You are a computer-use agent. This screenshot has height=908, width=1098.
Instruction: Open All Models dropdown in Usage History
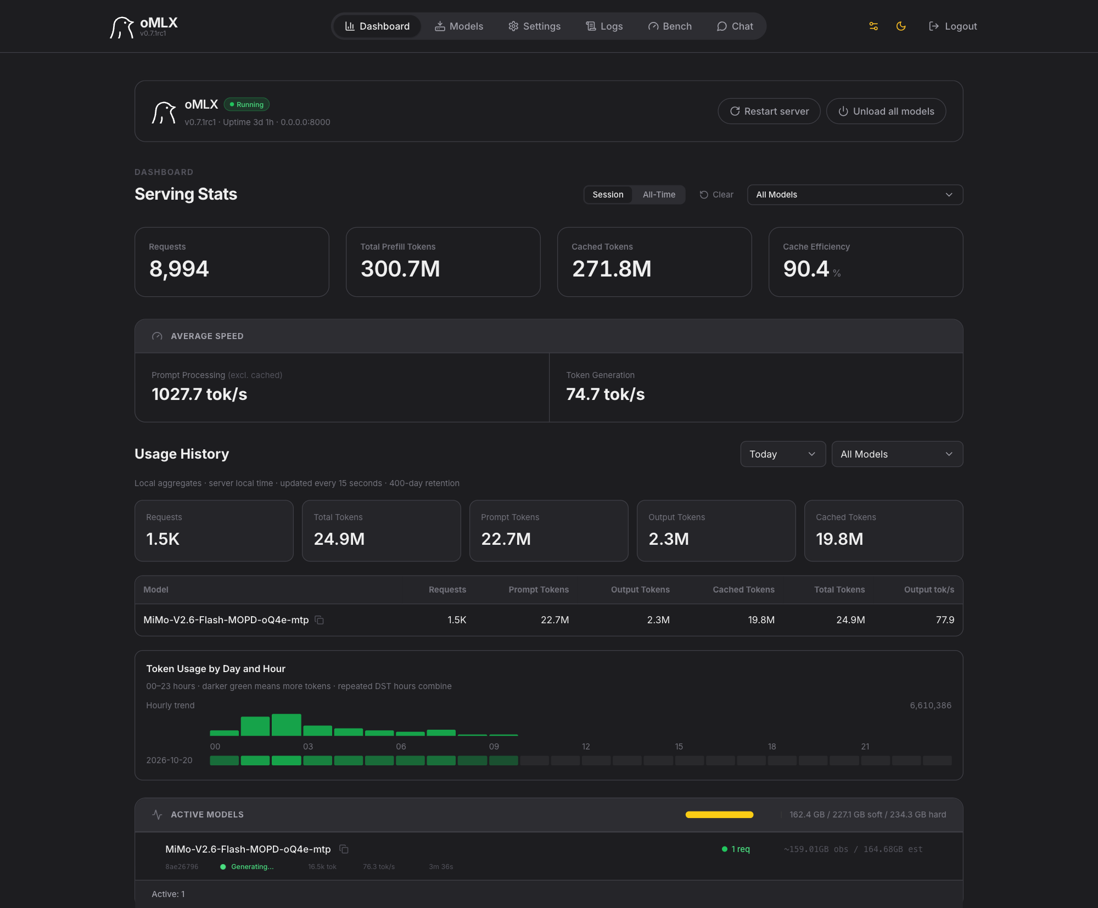[897, 454]
